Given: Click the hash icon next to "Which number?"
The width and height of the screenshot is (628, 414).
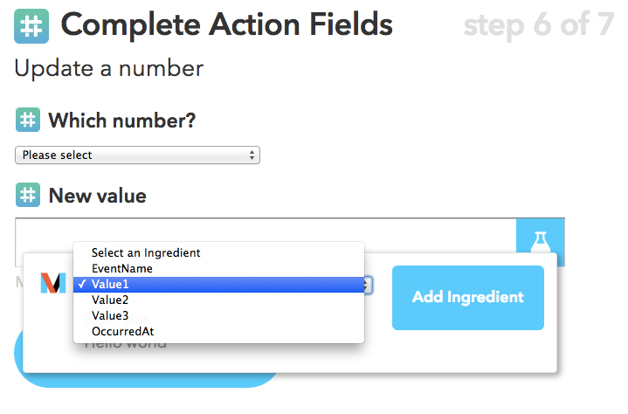Looking at the screenshot, I should tap(28, 120).
